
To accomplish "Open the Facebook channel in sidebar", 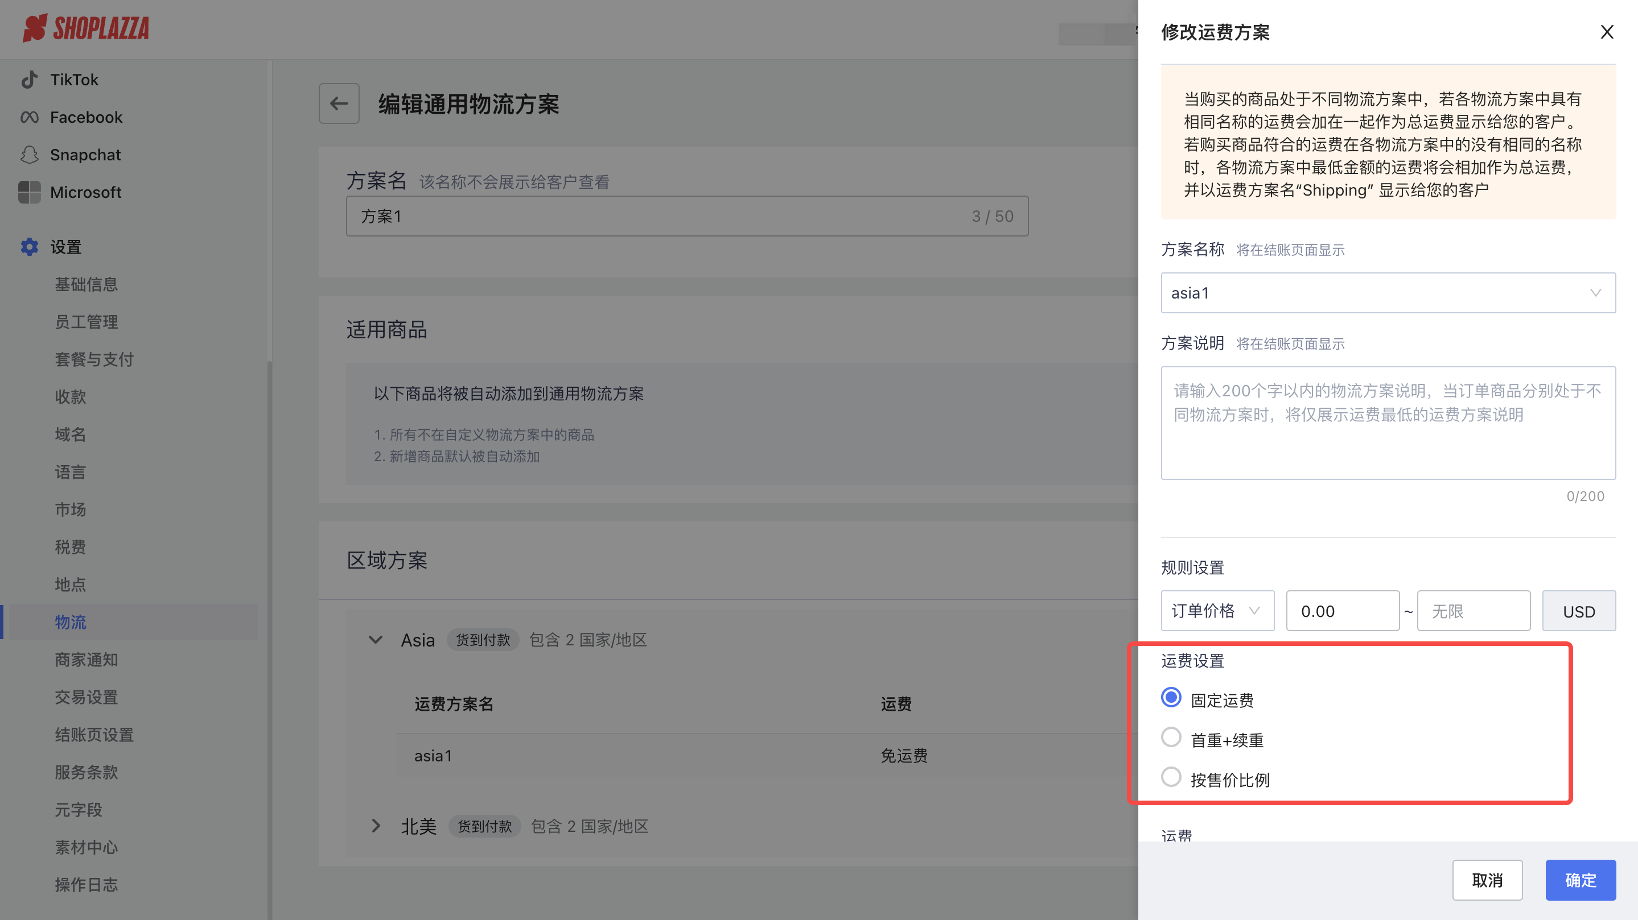I will tap(87, 117).
